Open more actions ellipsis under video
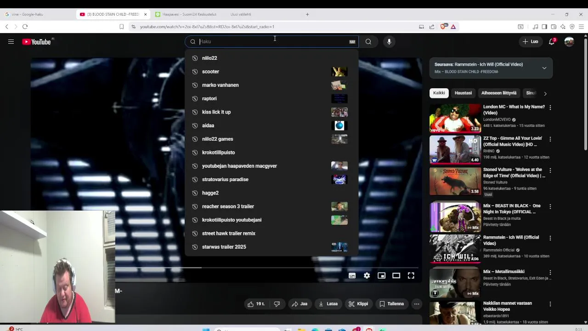 pyautogui.click(x=417, y=304)
